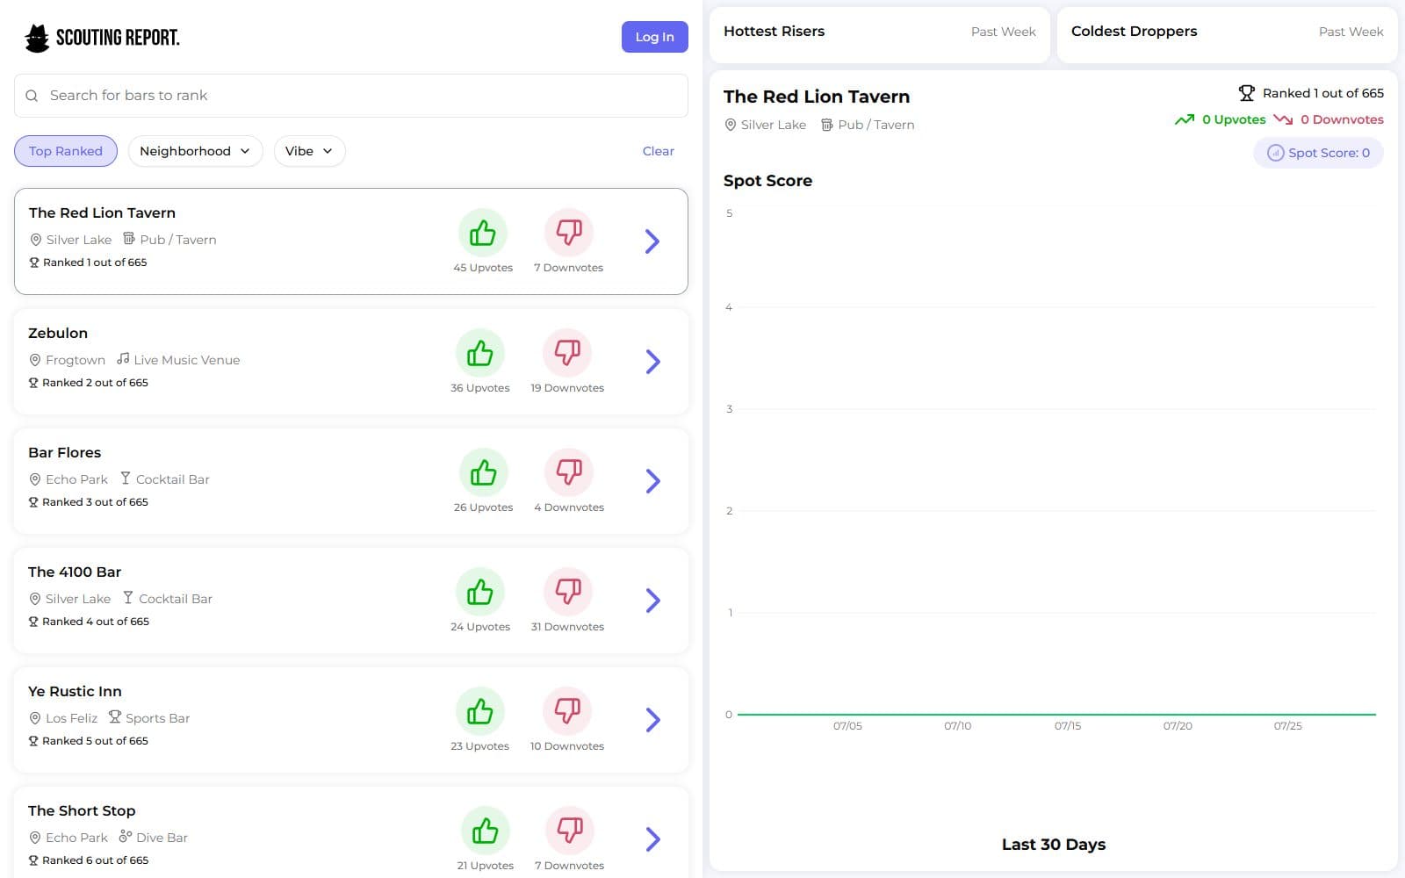Viewport: 1405px width, 878px height.
Task: Select the Bar Flores card title
Action: click(x=64, y=452)
